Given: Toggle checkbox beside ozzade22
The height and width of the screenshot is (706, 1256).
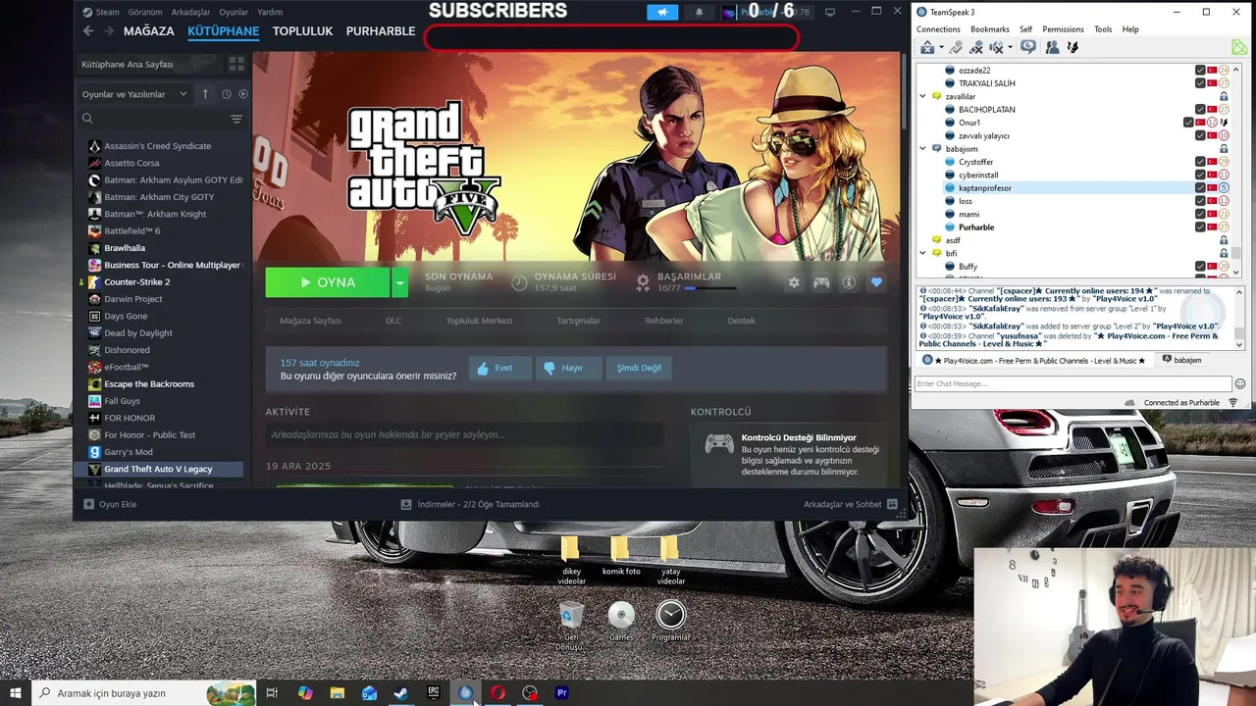Looking at the screenshot, I should tap(1200, 71).
